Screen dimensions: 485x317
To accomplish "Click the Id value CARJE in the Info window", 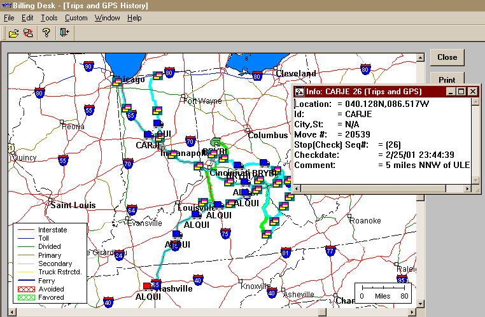I will coord(358,114).
